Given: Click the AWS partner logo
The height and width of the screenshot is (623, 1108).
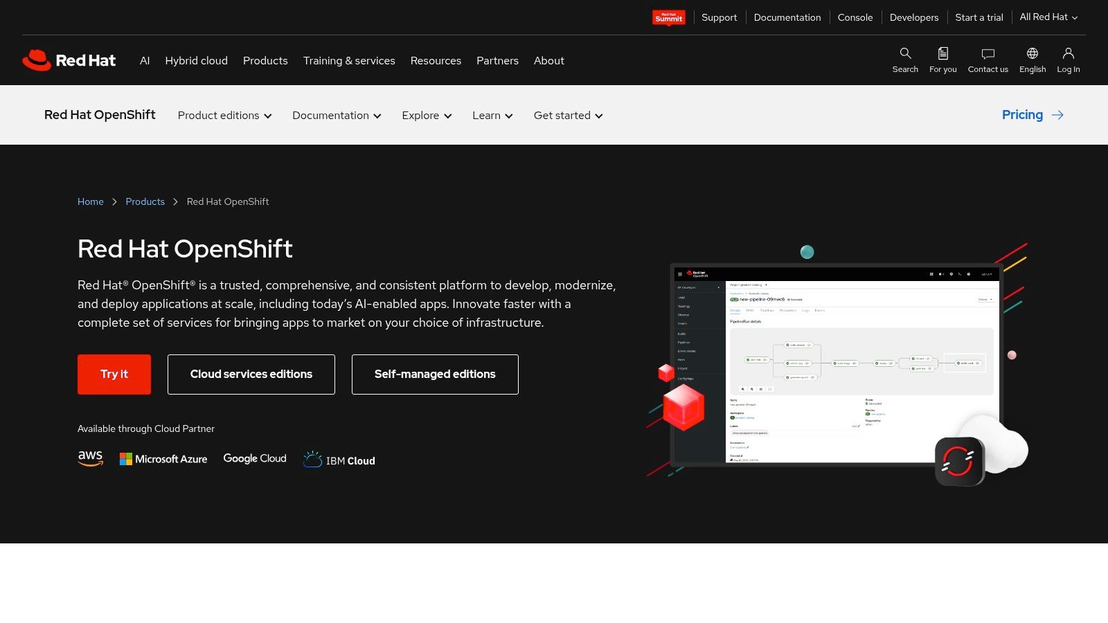Looking at the screenshot, I should (90, 458).
